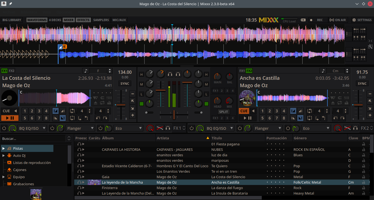Click left deck musical key note icon
This screenshot has height=200, width=374.
coord(86,71)
